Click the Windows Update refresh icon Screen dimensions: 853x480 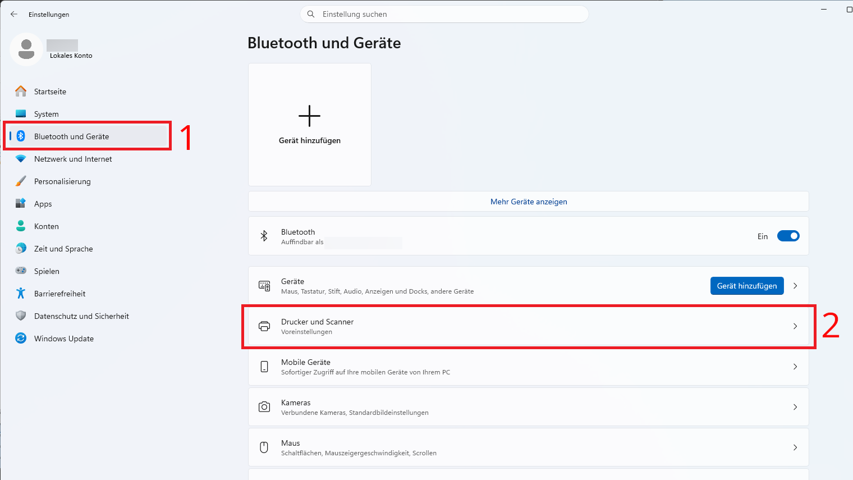point(21,338)
